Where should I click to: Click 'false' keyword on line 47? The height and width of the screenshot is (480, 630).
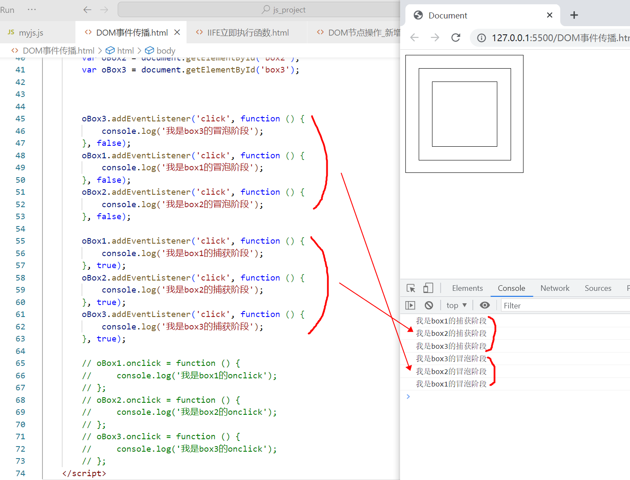pyautogui.click(x=109, y=143)
